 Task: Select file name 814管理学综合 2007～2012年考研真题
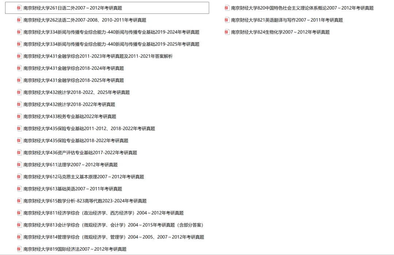pyautogui.click(x=114, y=237)
